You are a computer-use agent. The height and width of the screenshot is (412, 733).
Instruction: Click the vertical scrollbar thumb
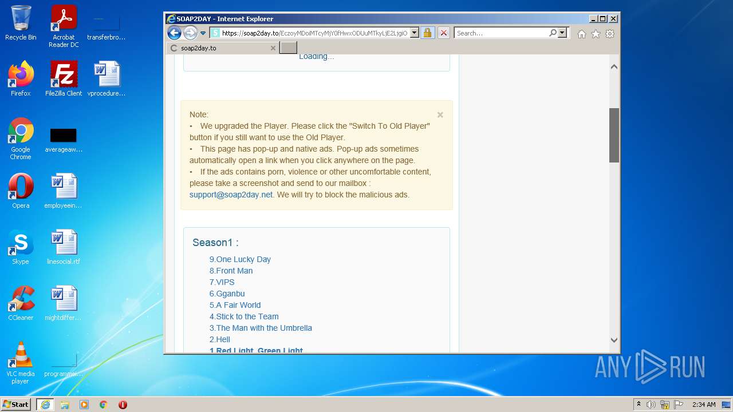[x=614, y=135]
